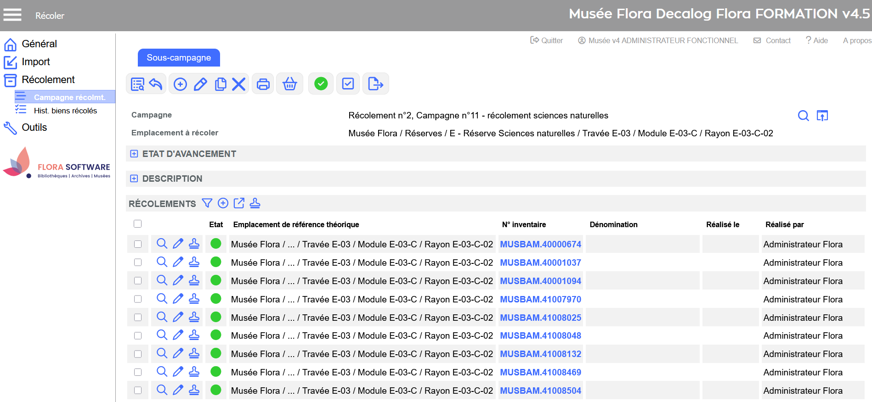
Task: Select the checkbox for row MUSBAM.41008025
Action: (138, 318)
